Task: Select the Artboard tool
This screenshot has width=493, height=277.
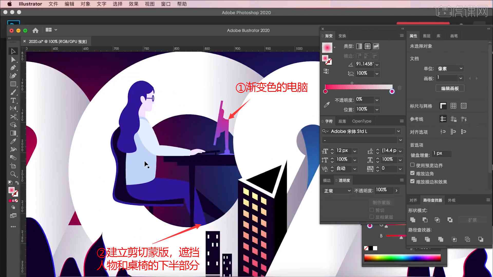Action: coord(13,166)
